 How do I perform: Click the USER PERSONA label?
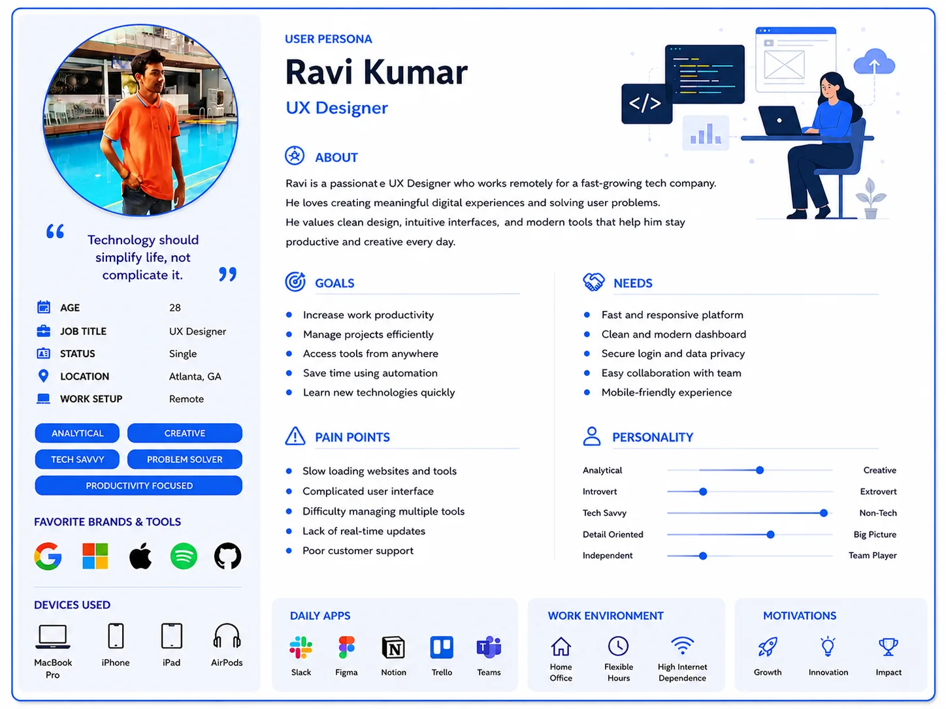point(329,39)
